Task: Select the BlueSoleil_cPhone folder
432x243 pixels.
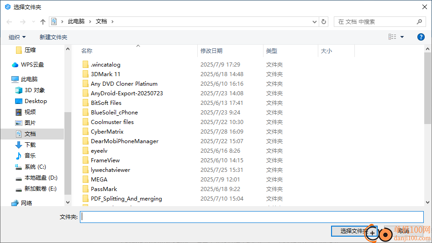Action: [114, 113]
